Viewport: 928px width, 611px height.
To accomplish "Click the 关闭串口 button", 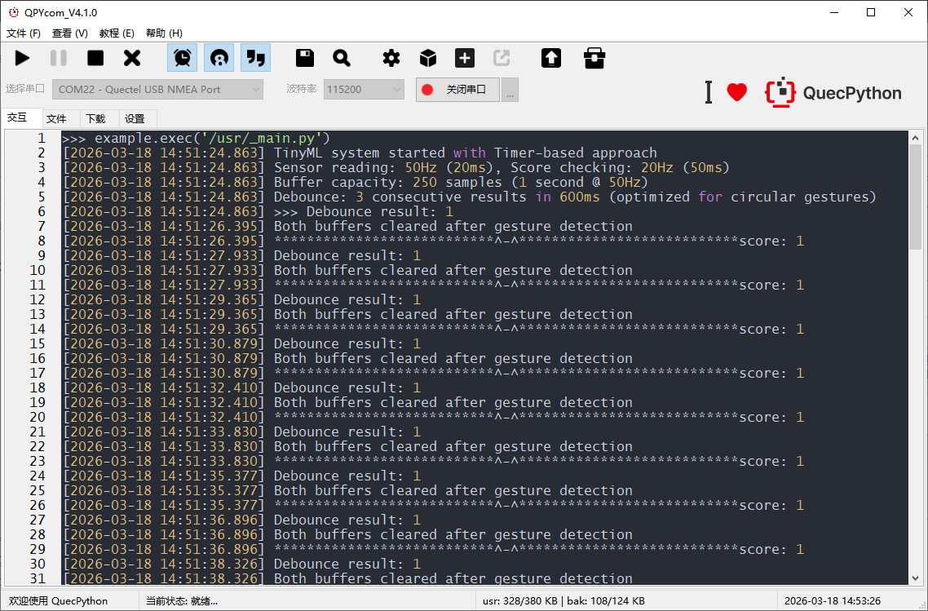I will click(x=457, y=90).
